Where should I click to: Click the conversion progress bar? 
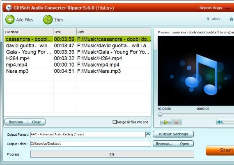(x=112, y=154)
